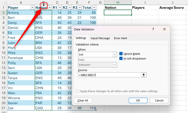Open the Nation column filter arrow
The width and height of the screenshot is (188, 113).
(x=50, y=8)
